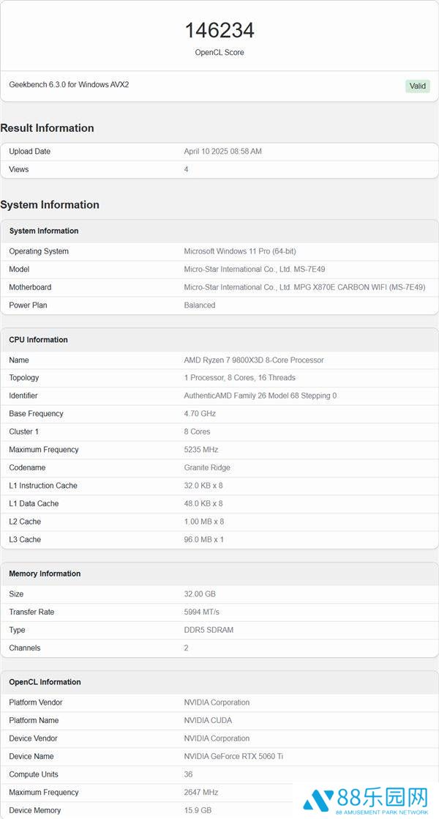Viewport: 439px width, 819px height.
Task: Click the MPG X870E CARBON WIFI motherboard value
Action: (304, 287)
